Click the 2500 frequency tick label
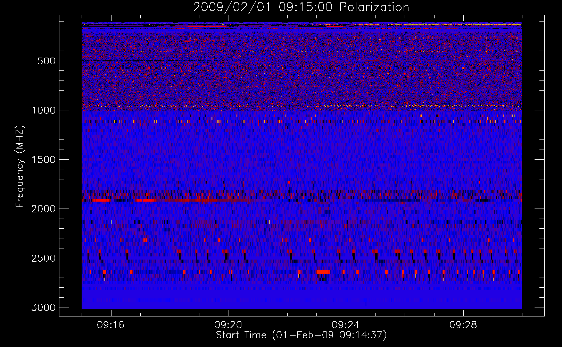The height and width of the screenshot is (347, 562). point(43,258)
